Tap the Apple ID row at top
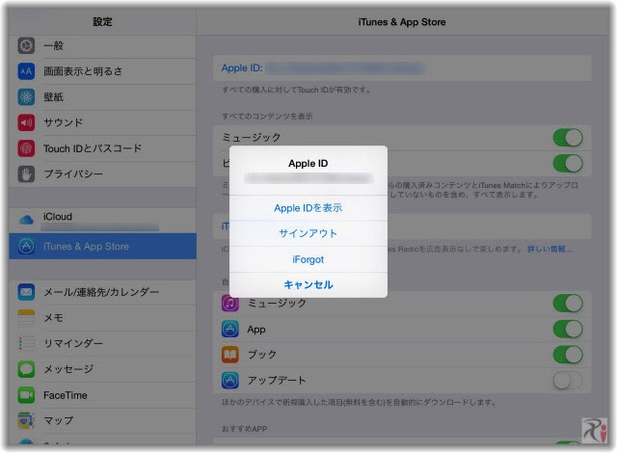Screen dimensions: 617x453 tap(402, 68)
